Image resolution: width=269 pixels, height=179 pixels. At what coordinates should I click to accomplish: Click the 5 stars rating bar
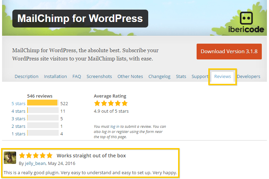pyautogui.click(x=43, y=102)
